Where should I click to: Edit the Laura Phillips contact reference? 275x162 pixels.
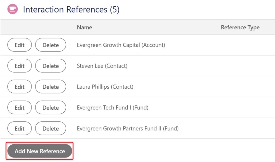click(x=19, y=87)
